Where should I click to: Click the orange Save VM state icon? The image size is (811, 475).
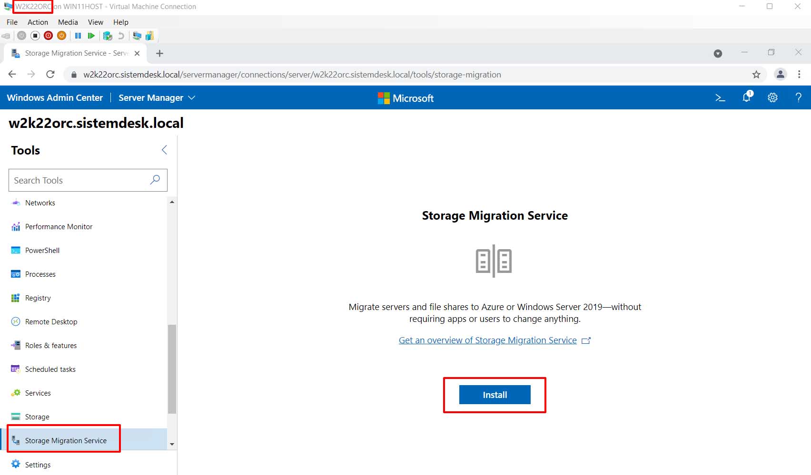point(61,36)
